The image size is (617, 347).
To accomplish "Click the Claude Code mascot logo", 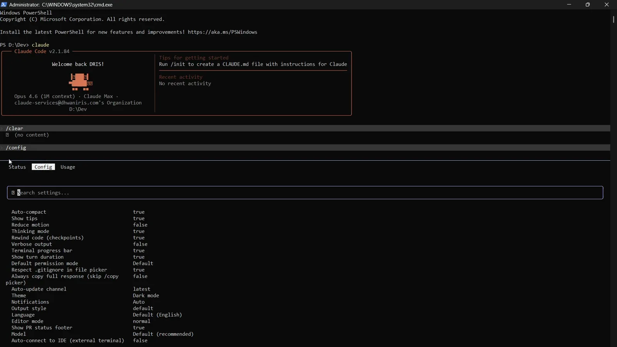I will 81,82.
